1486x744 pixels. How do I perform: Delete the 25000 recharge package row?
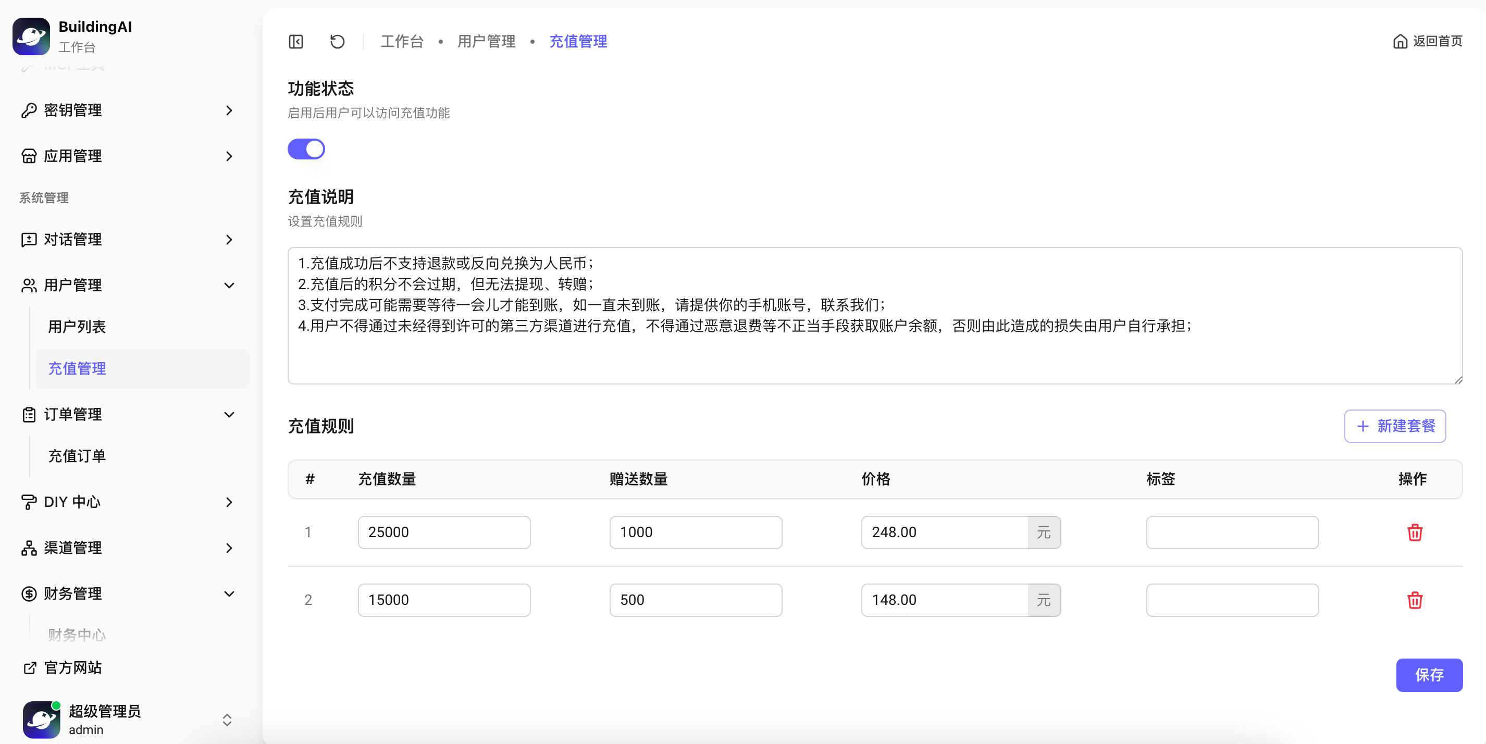(1415, 532)
